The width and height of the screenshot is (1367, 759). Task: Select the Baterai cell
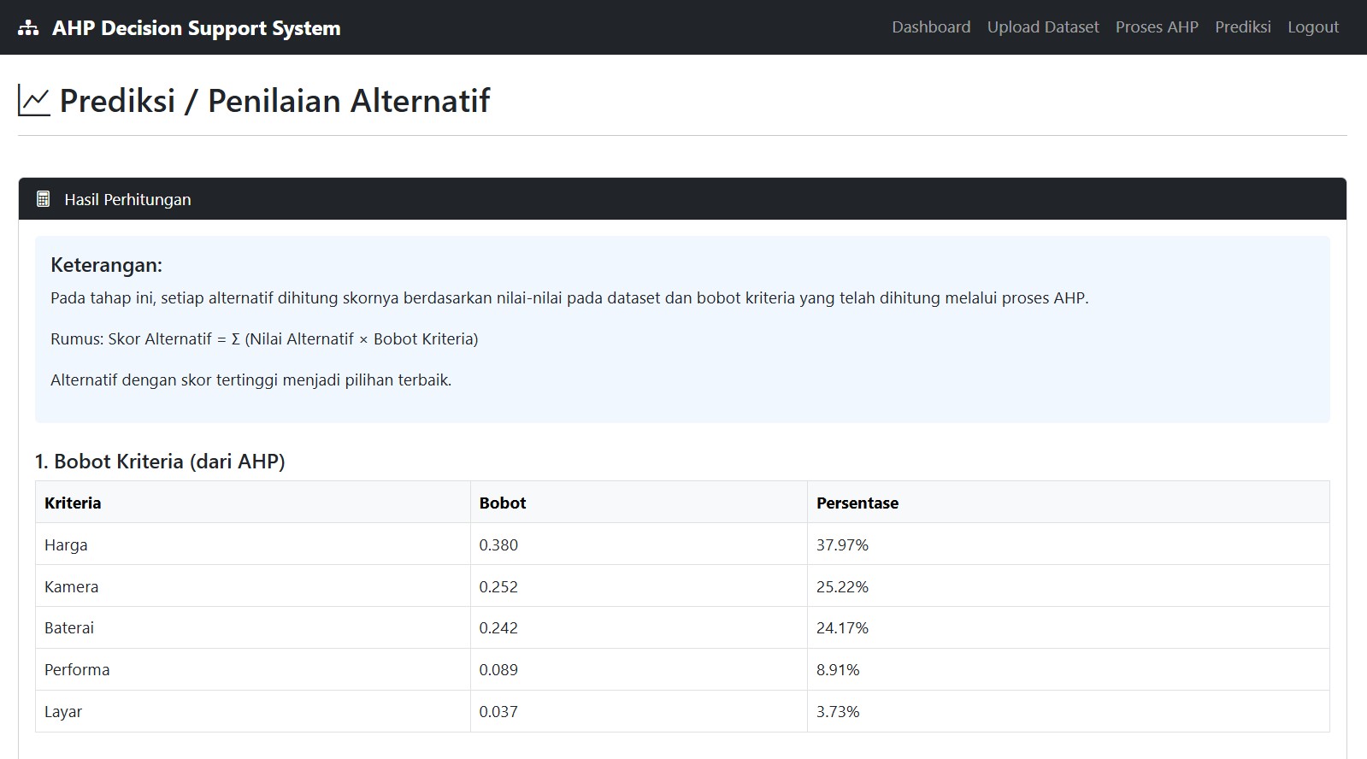[253, 628]
